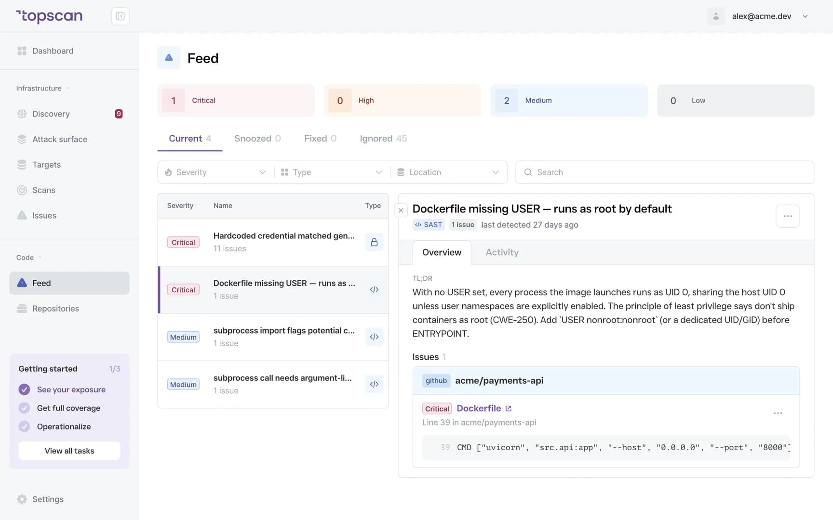This screenshot has height=520, width=833.
Task: Filter by the Medium severity card
Action: (x=569, y=101)
